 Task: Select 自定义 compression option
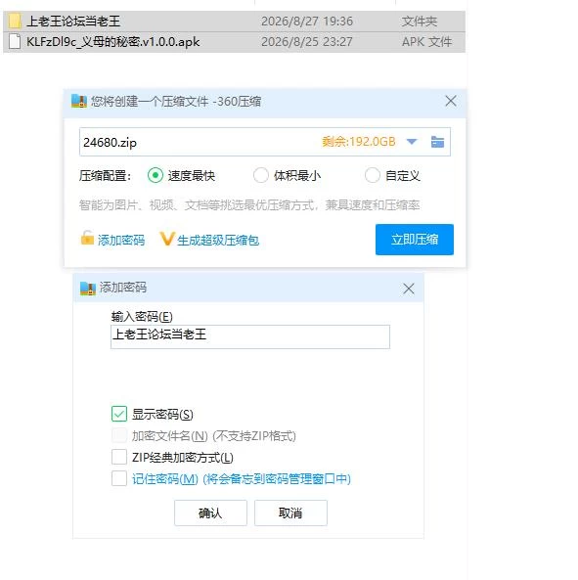point(373,175)
